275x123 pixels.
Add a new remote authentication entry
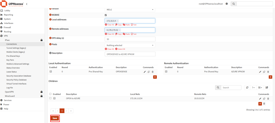[270, 77]
